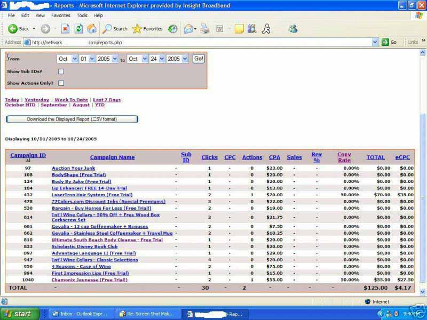Open the Favorites menu
The width and height of the screenshot is (427, 320).
point(61,15)
